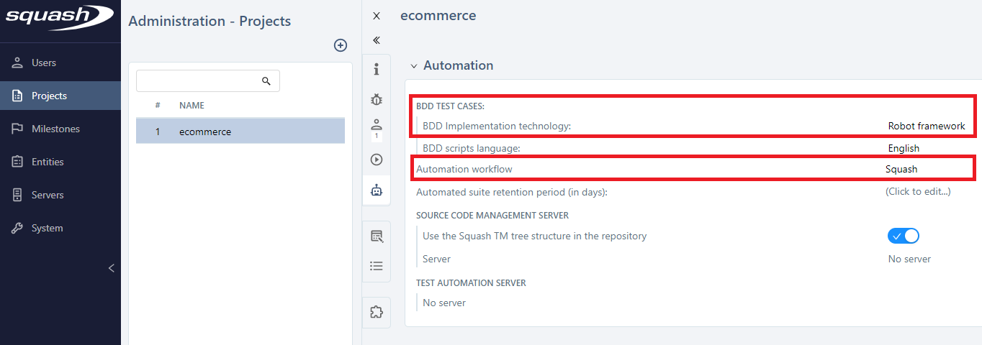The image size is (982, 345).
Task: Click the magnifier search icon
Action: (x=266, y=81)
